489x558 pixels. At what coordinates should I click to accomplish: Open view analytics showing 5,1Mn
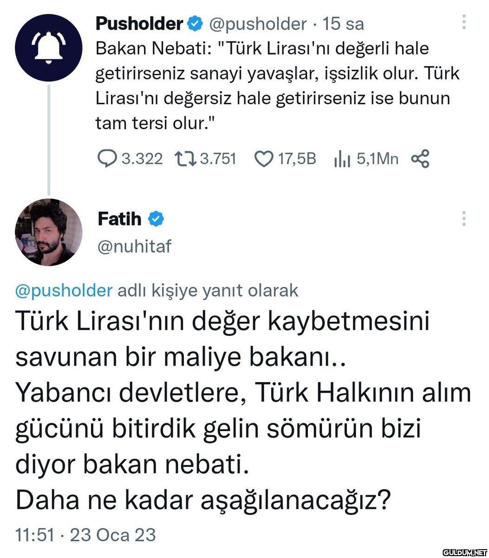tap(341, 159)
